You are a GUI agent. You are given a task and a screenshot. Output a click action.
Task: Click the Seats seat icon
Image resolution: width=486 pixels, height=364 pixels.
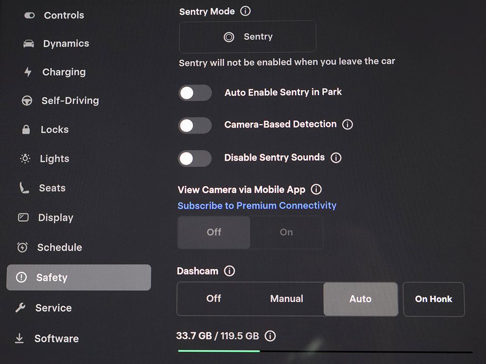point(24,188)
